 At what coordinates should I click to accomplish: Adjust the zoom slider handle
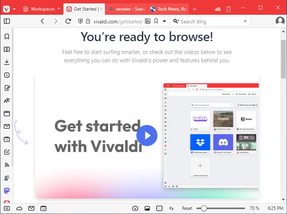click(x=204, y=208)
